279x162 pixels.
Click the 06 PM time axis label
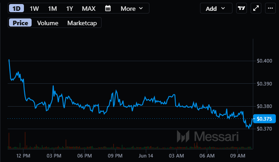click(x=84, y=156)
